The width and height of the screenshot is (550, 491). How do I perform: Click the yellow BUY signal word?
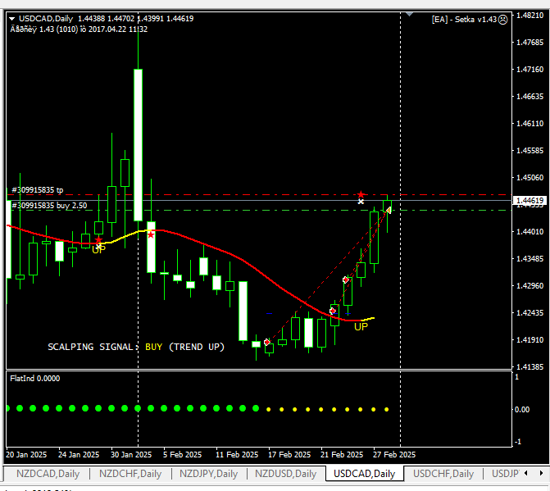click(x=153, y=347)
